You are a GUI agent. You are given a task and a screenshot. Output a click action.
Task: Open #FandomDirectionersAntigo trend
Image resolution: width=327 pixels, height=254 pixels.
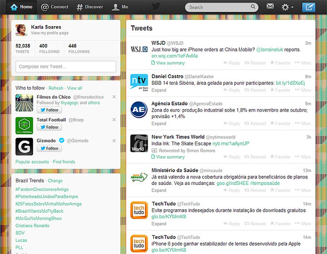pyautogui.click(x=42, y=189)
